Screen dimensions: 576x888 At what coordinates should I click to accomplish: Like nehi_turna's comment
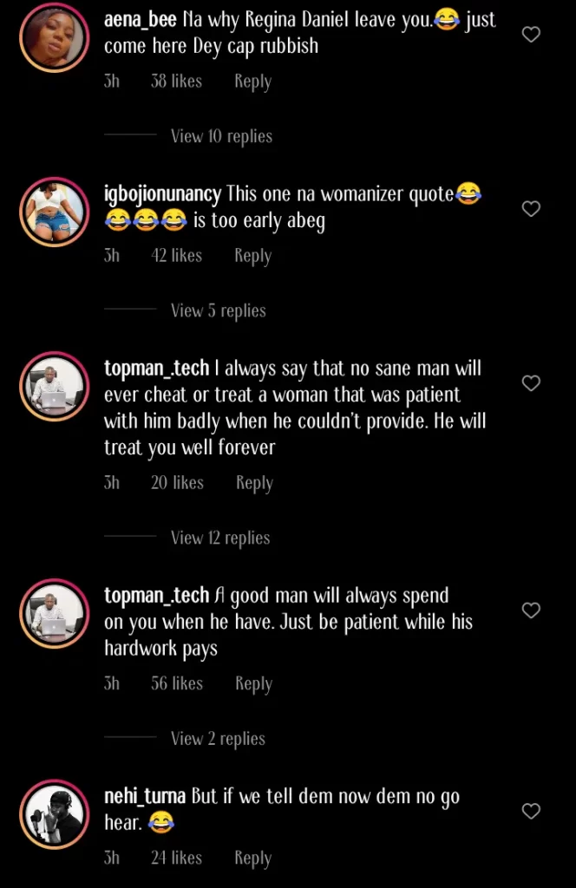[x=531, y=811]
